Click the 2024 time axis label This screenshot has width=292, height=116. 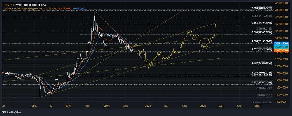click(107, 106)
